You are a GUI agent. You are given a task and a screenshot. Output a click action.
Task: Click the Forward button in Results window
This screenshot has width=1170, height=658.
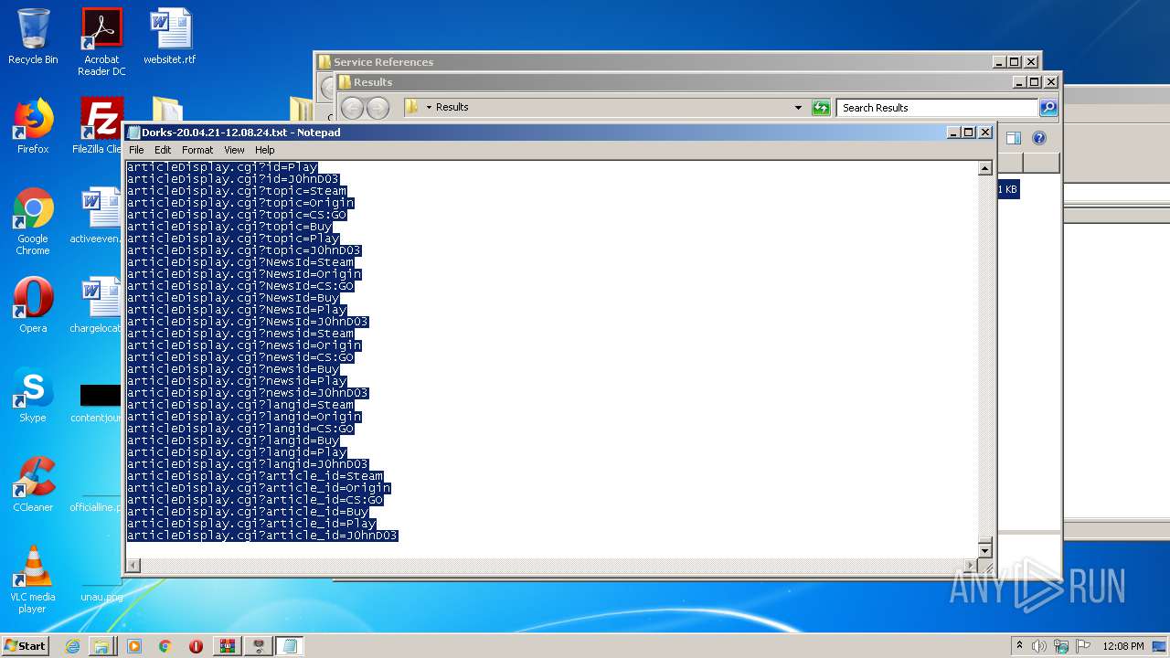tap(378, 107)
